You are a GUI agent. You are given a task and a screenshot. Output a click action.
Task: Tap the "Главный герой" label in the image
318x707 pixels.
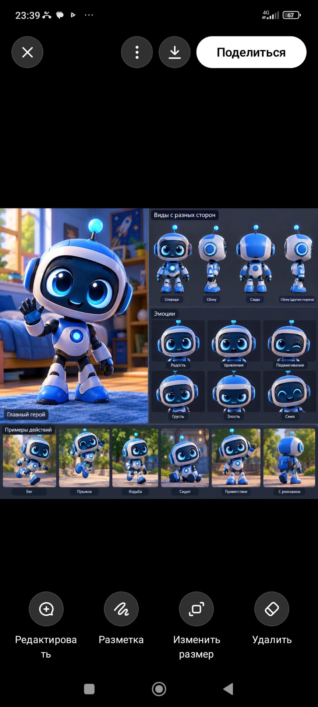(26, 415)
